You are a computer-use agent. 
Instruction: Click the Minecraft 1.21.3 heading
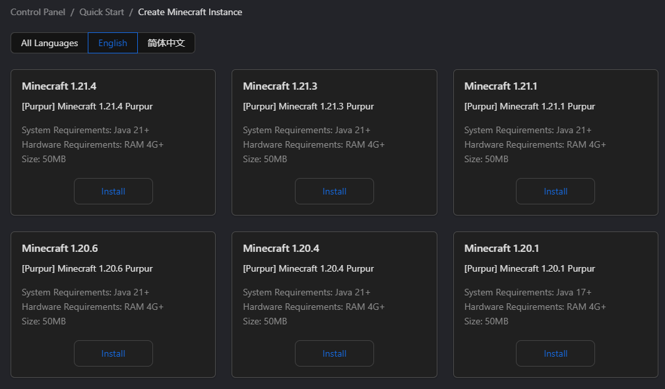click(x=280, y=86)
